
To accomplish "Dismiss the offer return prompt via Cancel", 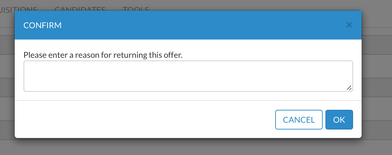I will (x=299, y=120).
